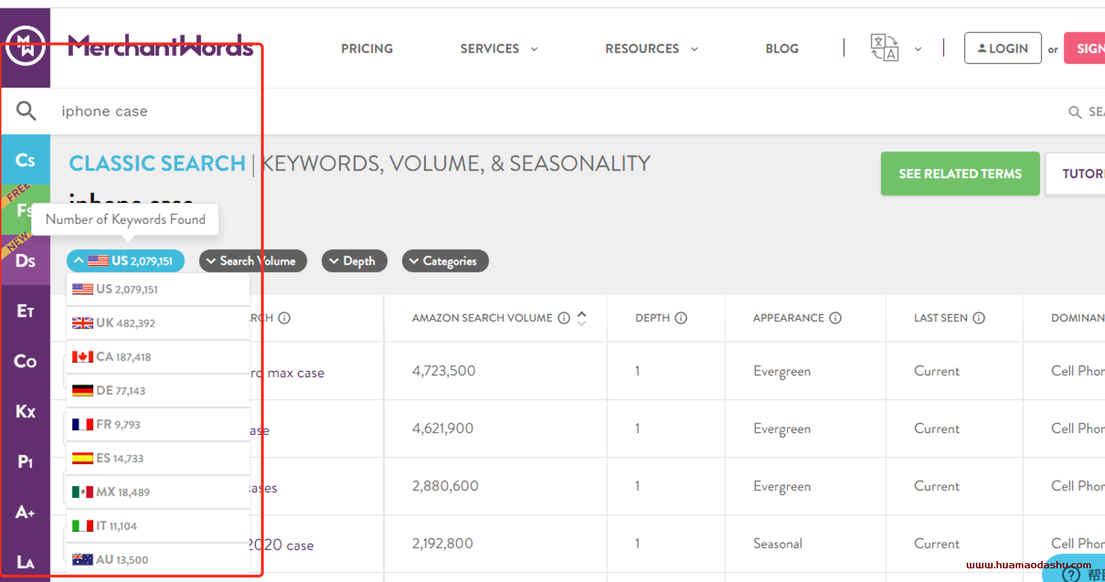Select the ET sidebar tool

click(25, 311)
